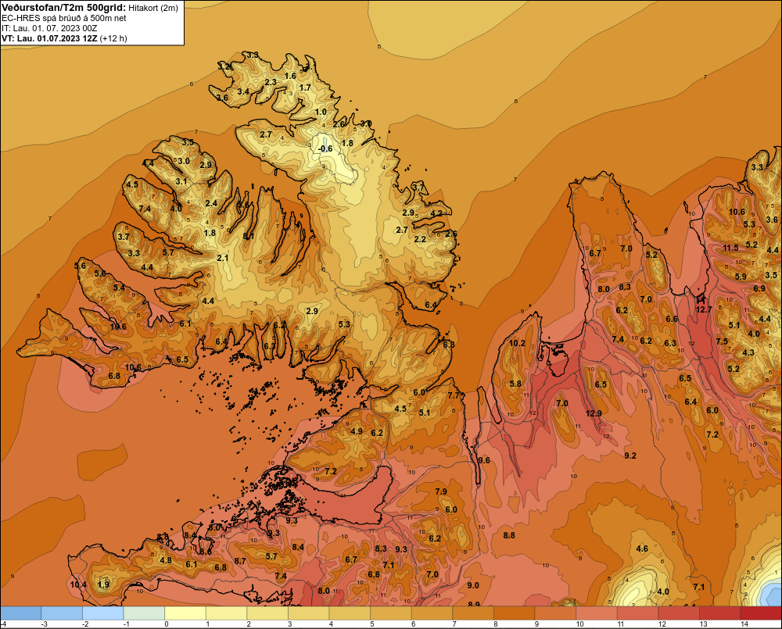782x629 pixels.
Task: Click the "6.9" temperature value
Action: click(759, 288)
